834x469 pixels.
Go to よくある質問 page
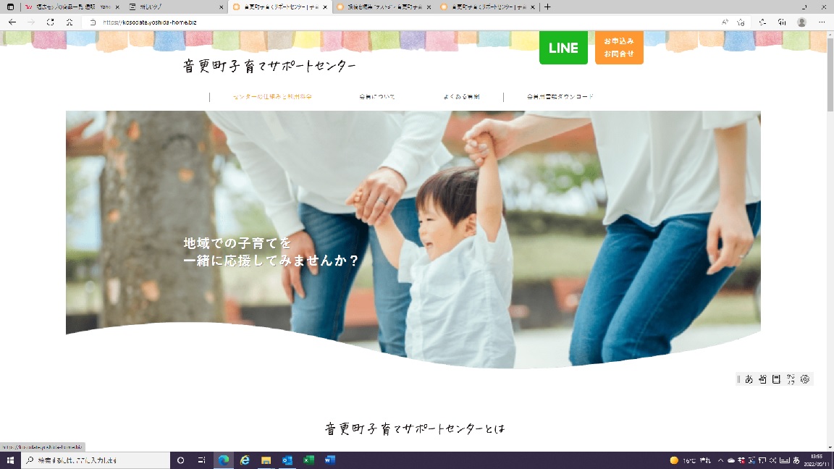461,97
